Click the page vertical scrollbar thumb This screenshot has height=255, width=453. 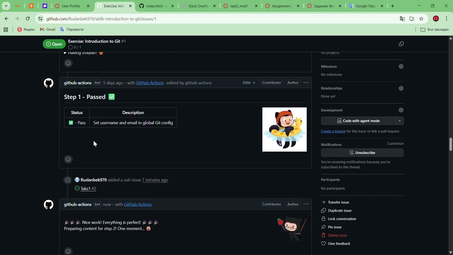[x=451, y=144]
